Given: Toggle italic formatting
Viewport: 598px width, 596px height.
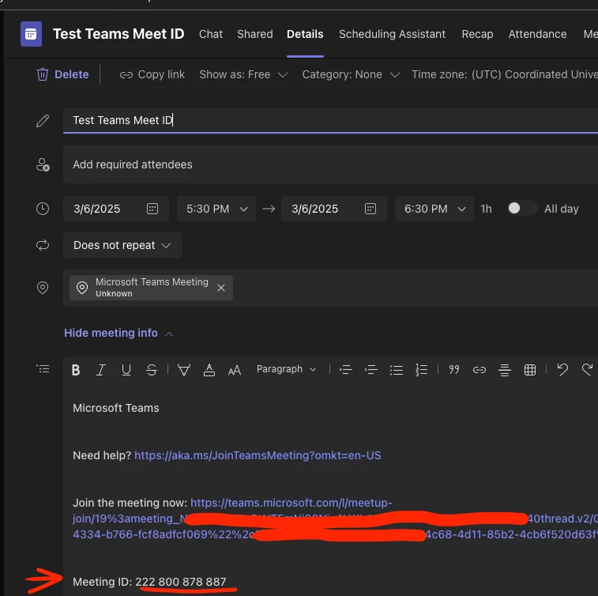Looking at the screenshot, I should [100, 370].
